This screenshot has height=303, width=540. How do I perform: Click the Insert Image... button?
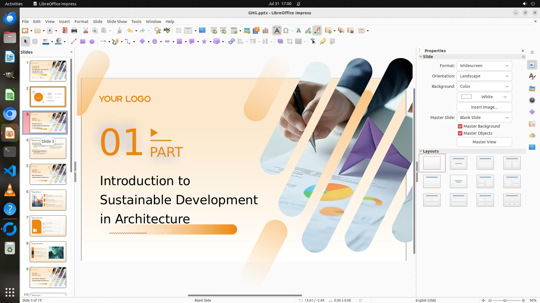pyautogui.click(x=484, y=107)
